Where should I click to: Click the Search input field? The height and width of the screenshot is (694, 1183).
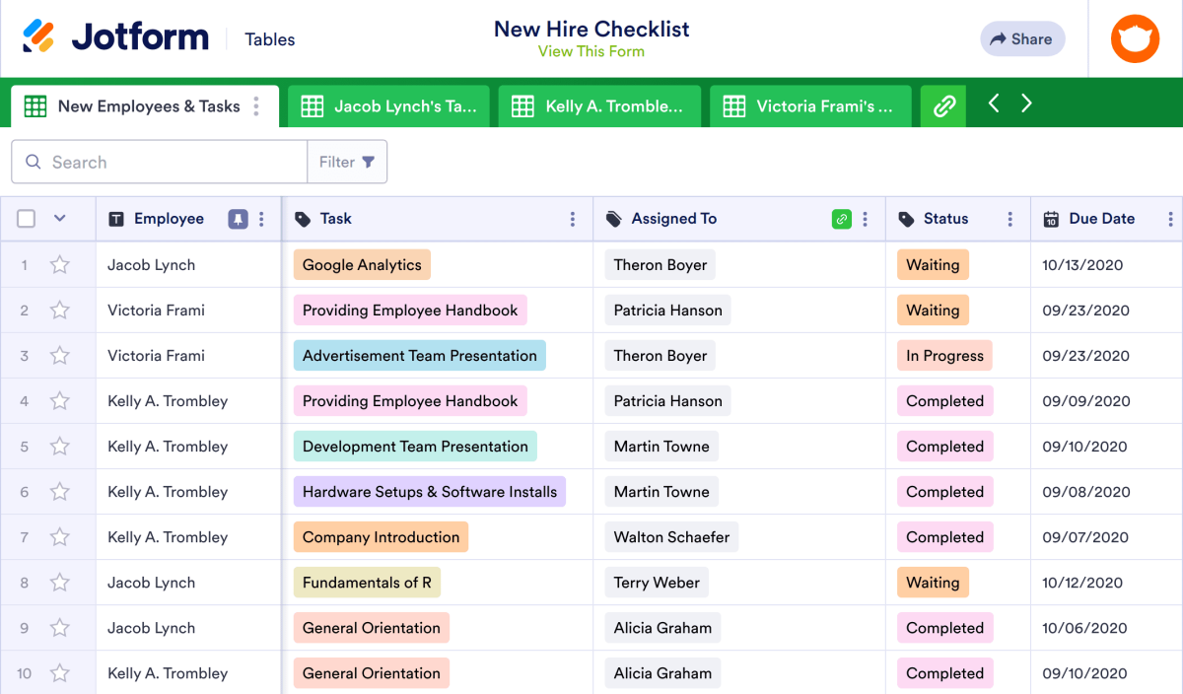(x=160, y=162)
